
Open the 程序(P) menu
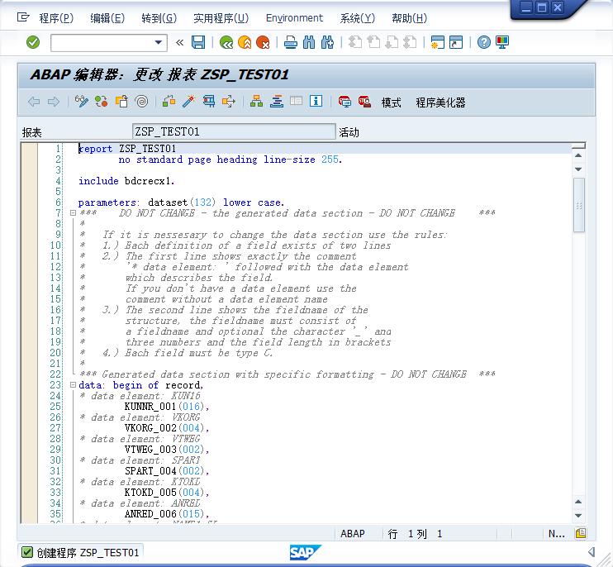(x=56, y=18)
